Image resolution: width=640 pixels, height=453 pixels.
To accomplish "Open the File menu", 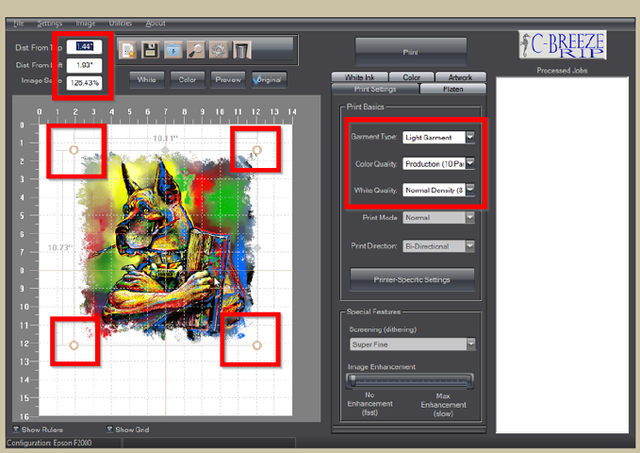I will coord(19,24).
